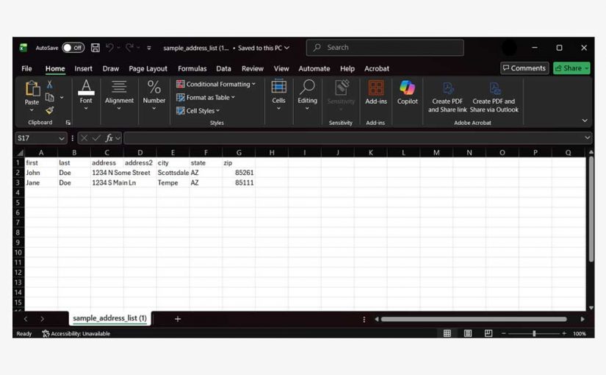
Task: Switch to Page Break Preview
Action: tap(488, 333)
